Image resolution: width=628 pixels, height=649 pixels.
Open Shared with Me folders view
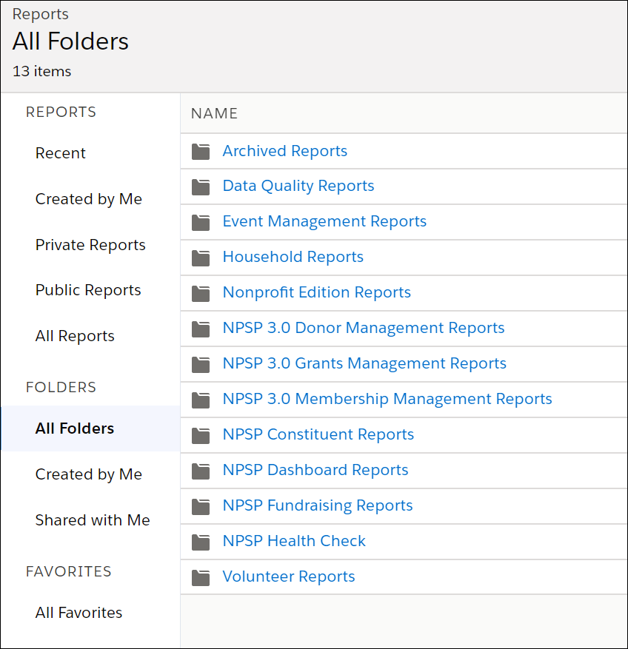point(92,520)
